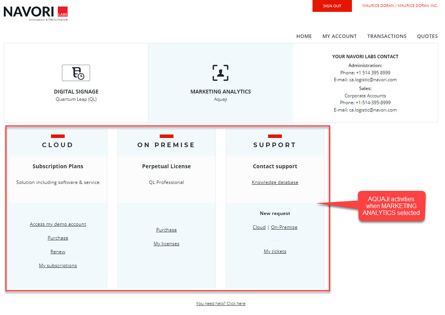The width and height of the screenshot is (445, 315).
Task: Click the administration e-mail address line
Action: pos(365,80)
